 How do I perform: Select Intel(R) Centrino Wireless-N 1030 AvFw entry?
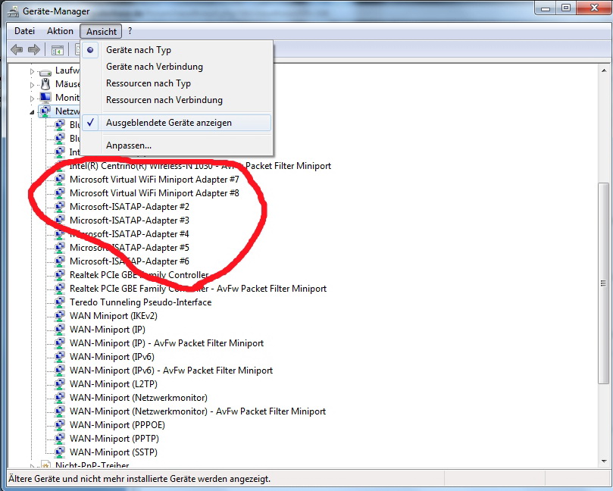(200, 166)
